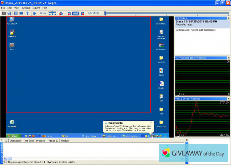This screenshot has height=165, width=231.
Task: Open the Actions menu
Action: click(26, 8)
